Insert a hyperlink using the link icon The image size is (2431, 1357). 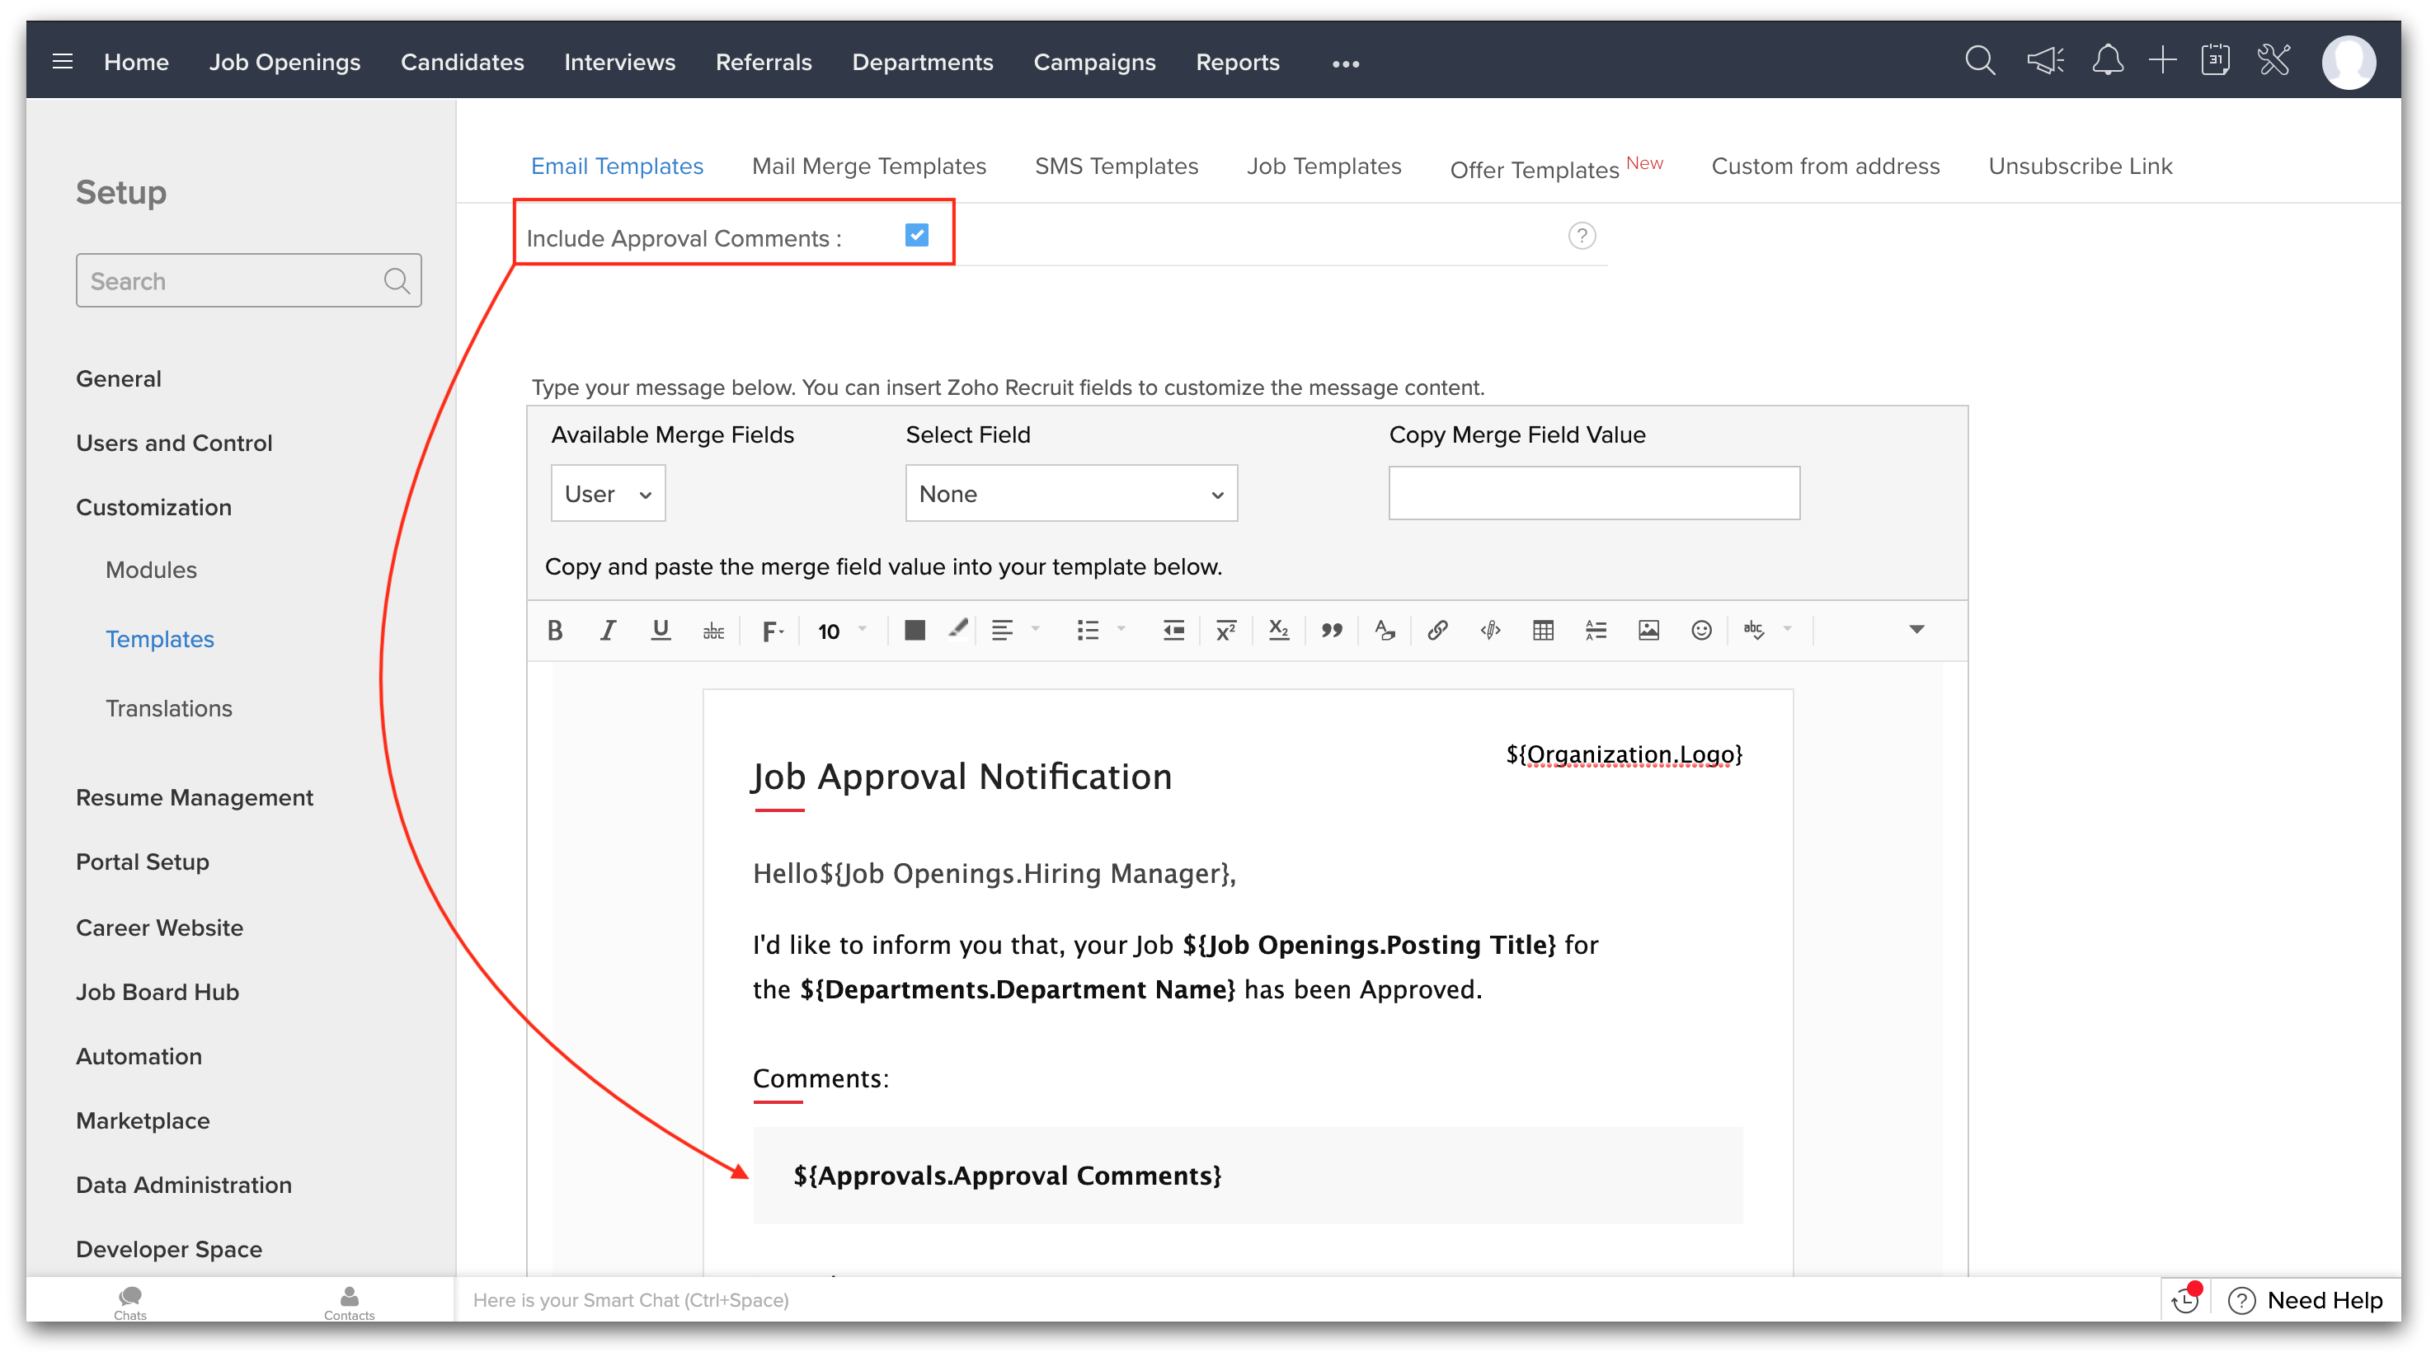[x=1437, y=631]
